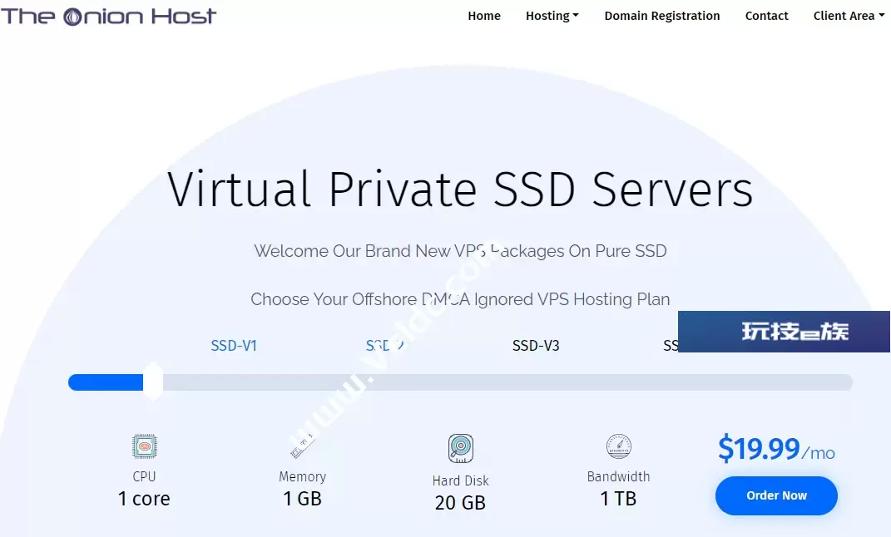Click the Virtual Private SSD Servers heading

(x=460, y=190)
